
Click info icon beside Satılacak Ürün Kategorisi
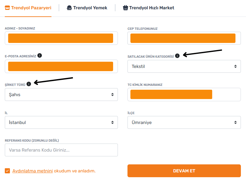(x=177, y=56)
